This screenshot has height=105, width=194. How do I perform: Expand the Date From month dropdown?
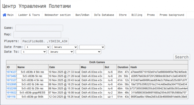(65, 47)
